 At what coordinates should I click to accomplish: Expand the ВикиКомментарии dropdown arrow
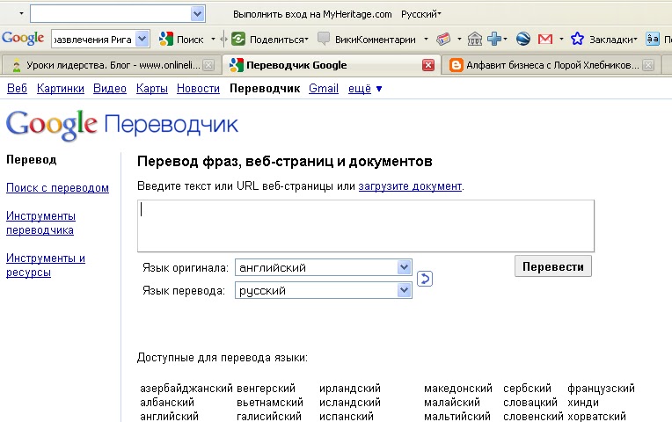pos(426,40)
